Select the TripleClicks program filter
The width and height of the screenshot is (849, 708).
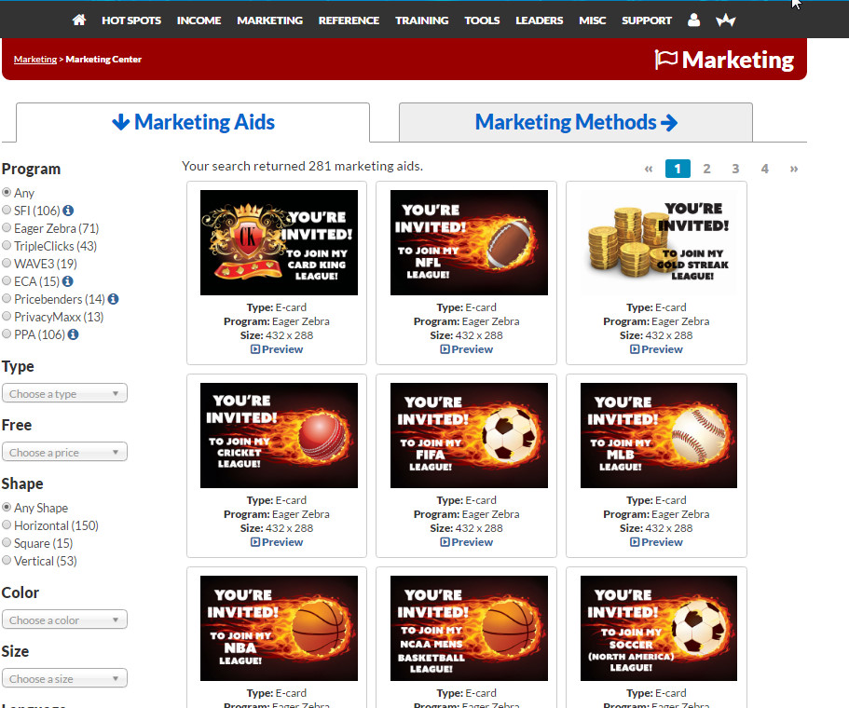(7, 245)
